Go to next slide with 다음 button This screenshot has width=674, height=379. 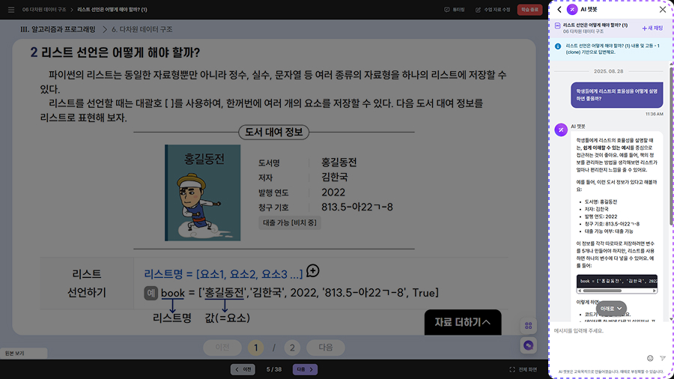tap(305, 369)
